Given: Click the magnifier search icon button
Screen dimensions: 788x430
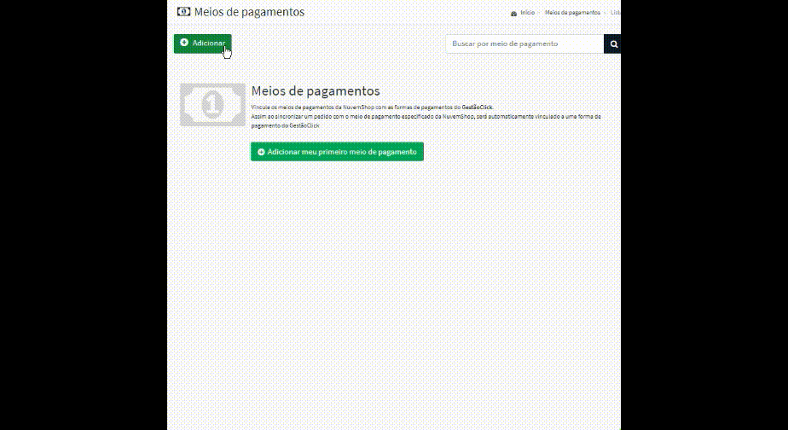Looking at the screenshot, I should (612, 44).
